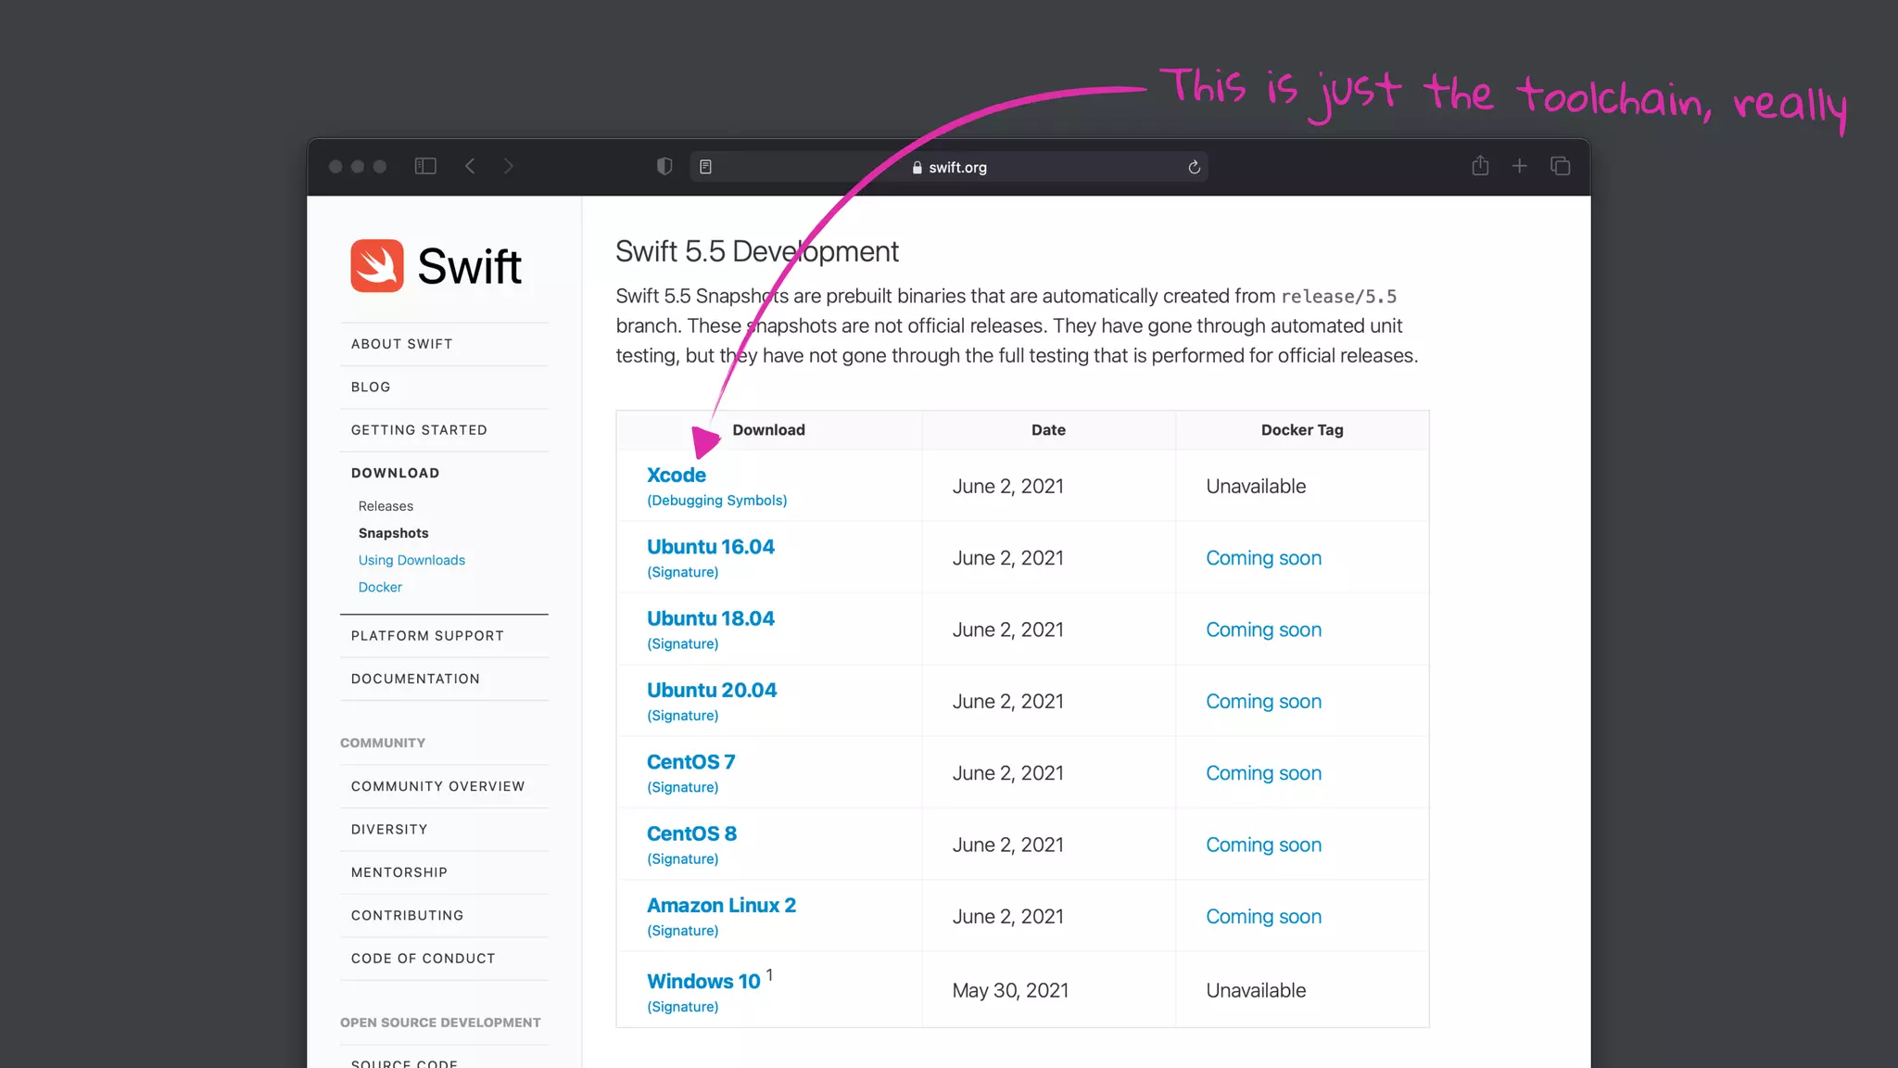
Task: Open Ubuntu 16.04 Signature link
Action: coord(682,572)
